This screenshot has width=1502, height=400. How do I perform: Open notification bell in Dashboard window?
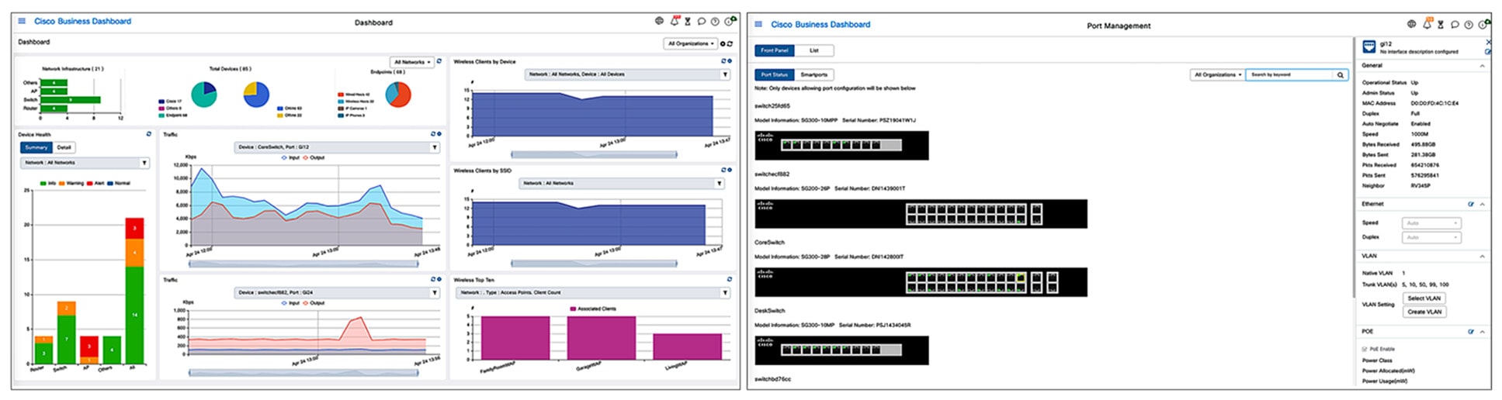click(675, 21)
